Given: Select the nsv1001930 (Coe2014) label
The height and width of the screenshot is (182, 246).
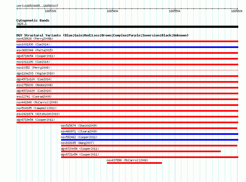Looking at the screenshot, I should (x=33, y=44).
